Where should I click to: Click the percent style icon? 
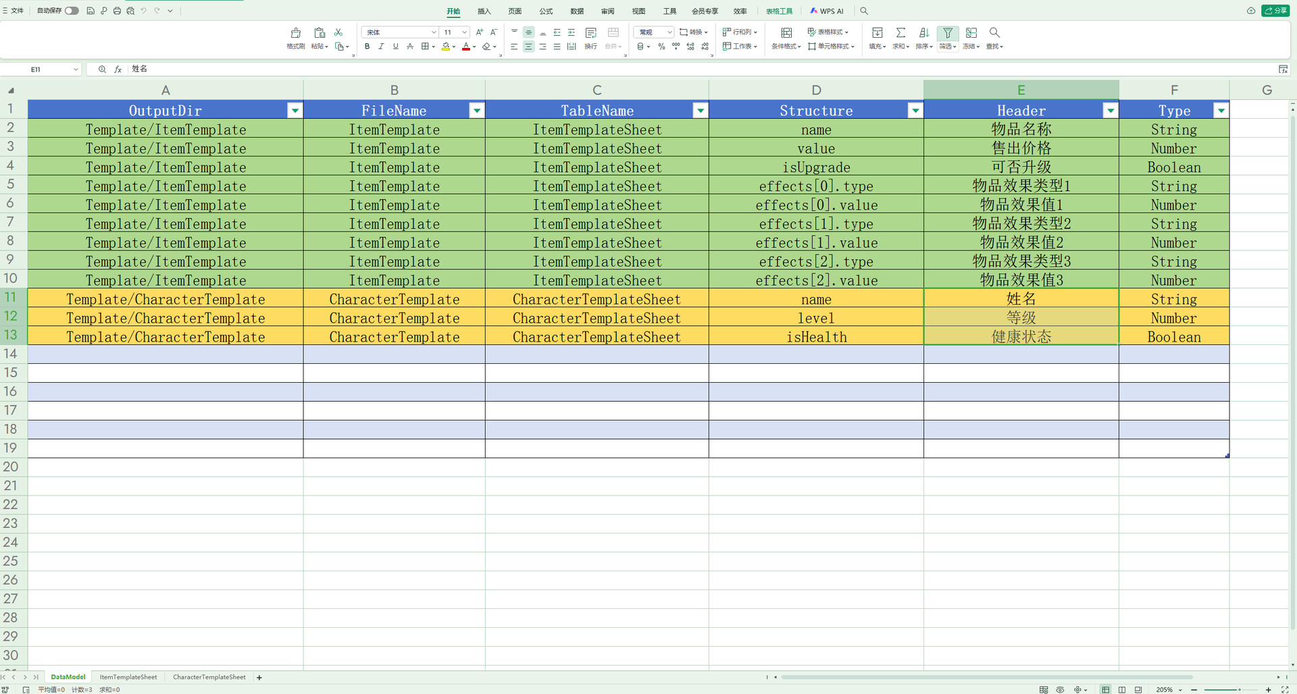coord(661,47)
